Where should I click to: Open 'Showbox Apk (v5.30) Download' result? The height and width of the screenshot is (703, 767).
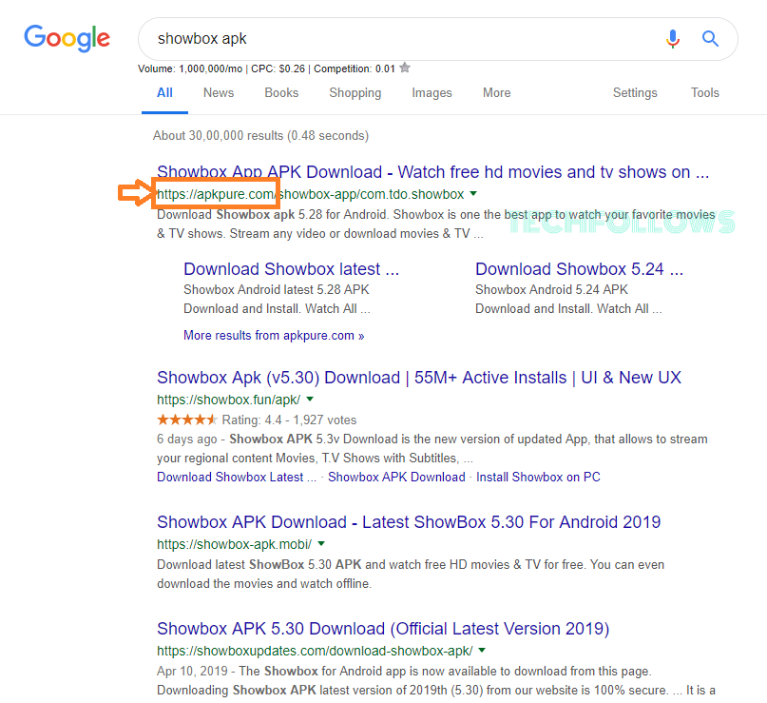(x=419, y=378)
